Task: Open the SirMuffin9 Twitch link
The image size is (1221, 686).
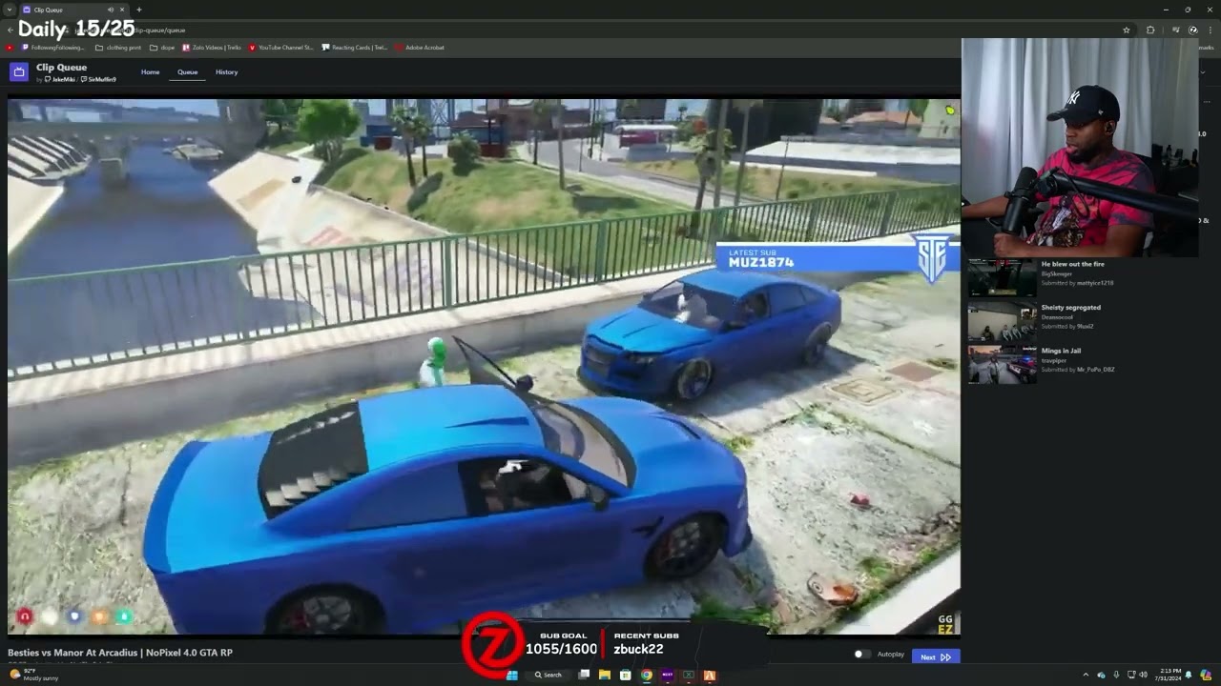Action: (98, 80)
